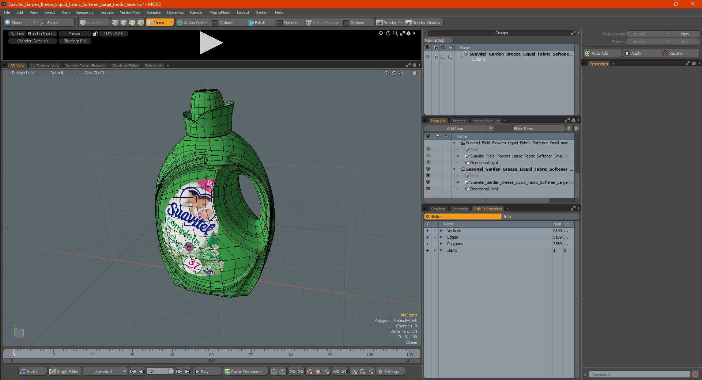The height and width of the screenshot is (380, 702).
Task: Select Vertices selection mode icon
Action: pos(115,23)
